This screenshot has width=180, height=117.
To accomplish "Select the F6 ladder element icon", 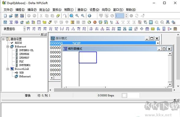I will [x=56, y=29].
